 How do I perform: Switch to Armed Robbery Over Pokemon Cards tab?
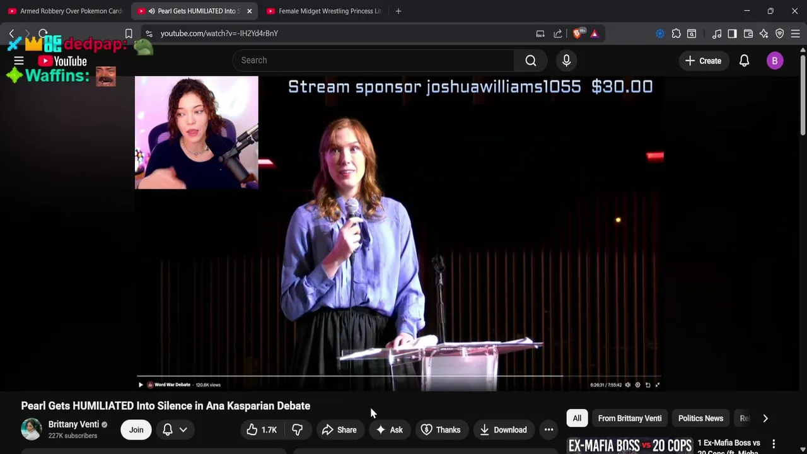pyautogui.click(x=66, y=11)
